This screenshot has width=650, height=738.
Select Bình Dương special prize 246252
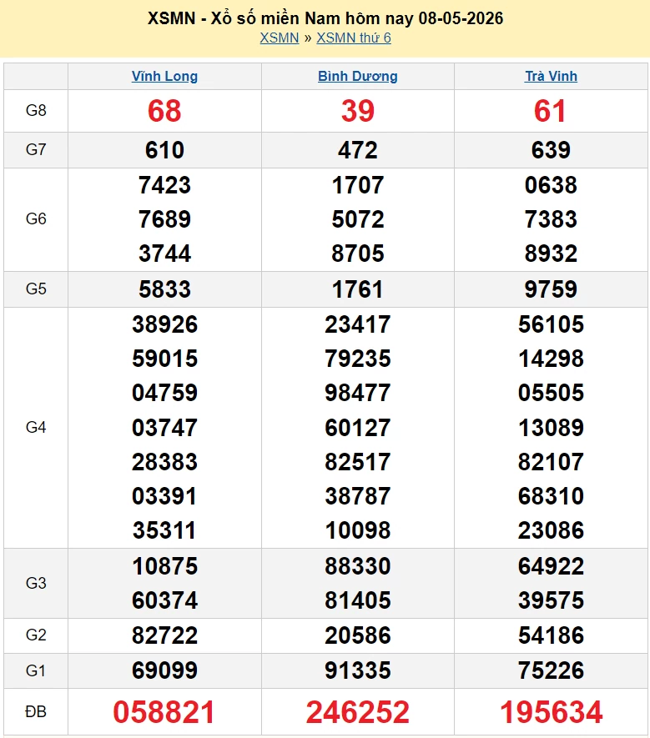point(357,711)
